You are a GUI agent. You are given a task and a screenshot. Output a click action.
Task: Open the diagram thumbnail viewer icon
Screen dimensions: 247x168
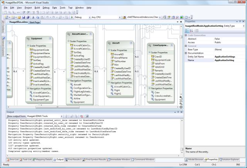pyautogui.click(x=181, y=107)
